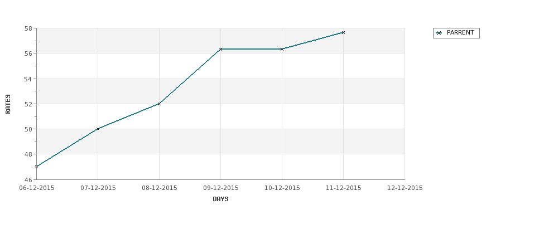Screen dimensions: 544x239
Task: Click the 06-12-2015 x-axis label
Action: point(37,188)
